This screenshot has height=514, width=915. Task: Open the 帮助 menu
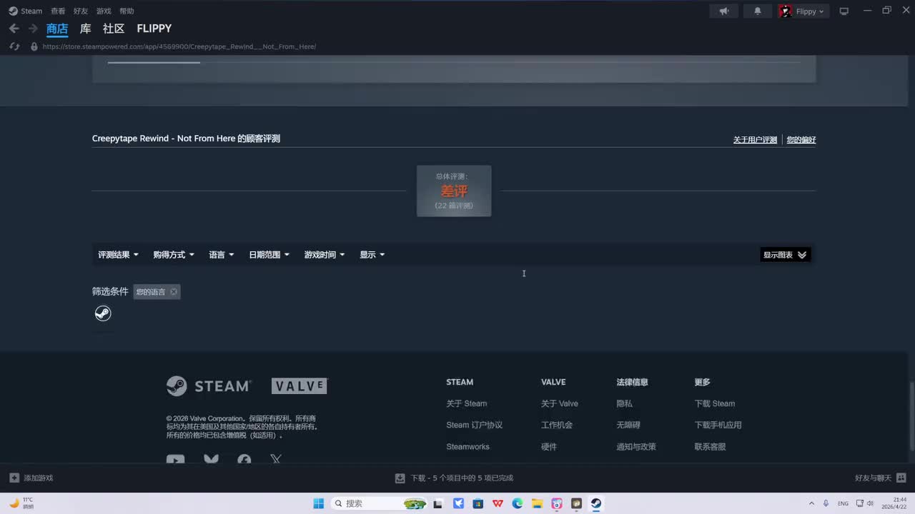127,11
